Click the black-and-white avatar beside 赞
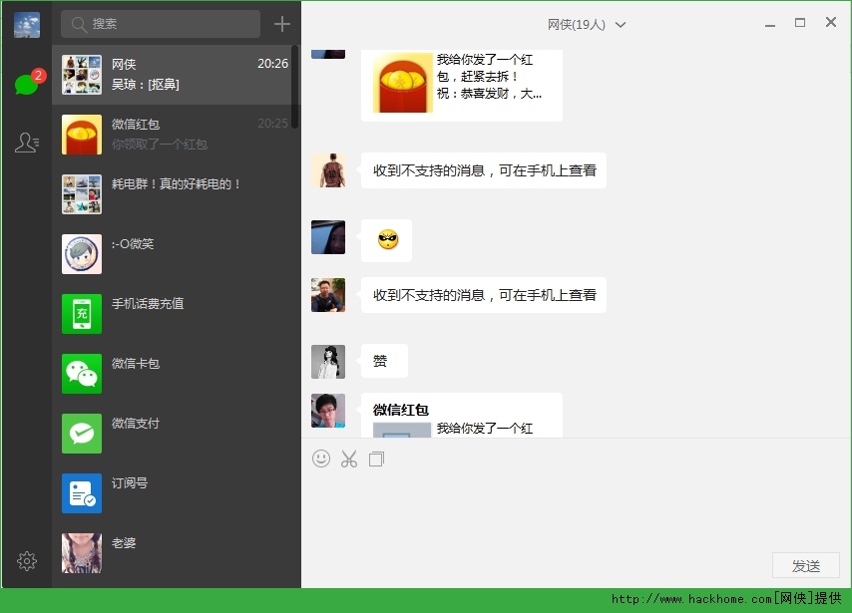 pos(328,362)
